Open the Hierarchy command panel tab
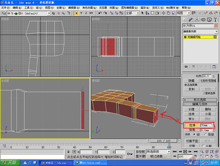 click(x=197, y=19)
